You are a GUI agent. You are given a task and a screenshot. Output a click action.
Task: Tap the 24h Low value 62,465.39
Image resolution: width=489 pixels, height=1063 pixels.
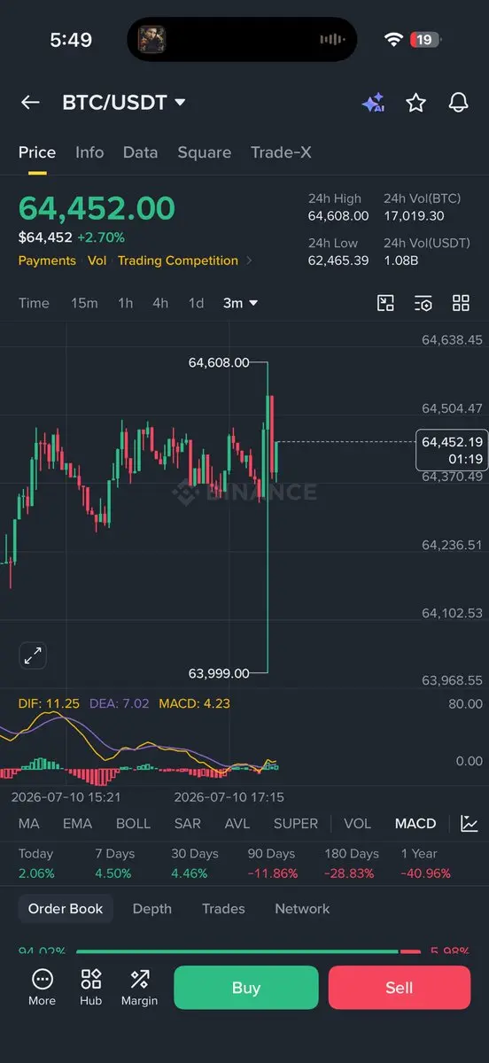(338, 260)
